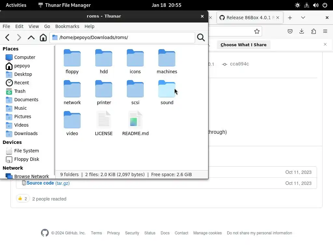Open search with the magnifier icon in Thunar

pos(201,38)
